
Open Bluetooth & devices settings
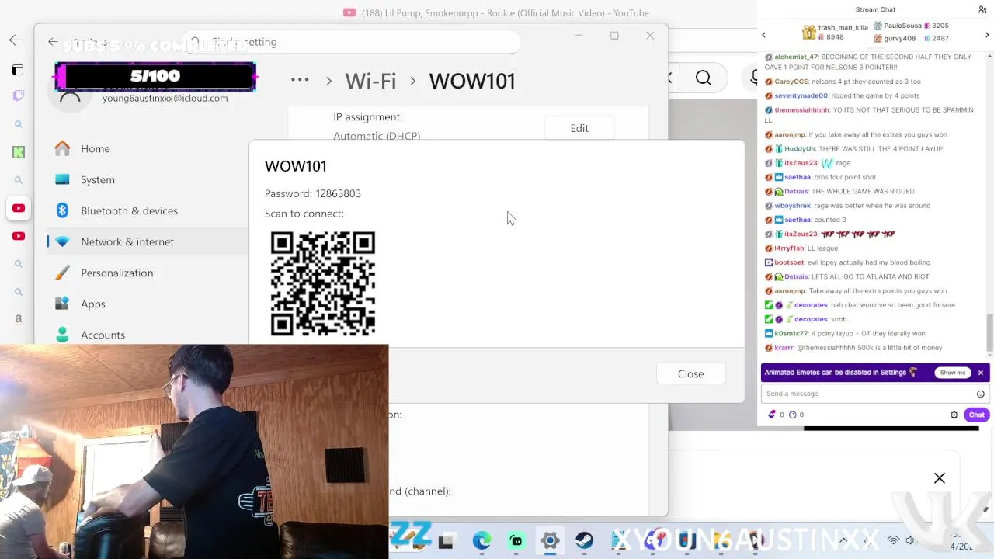coord(129,210)
